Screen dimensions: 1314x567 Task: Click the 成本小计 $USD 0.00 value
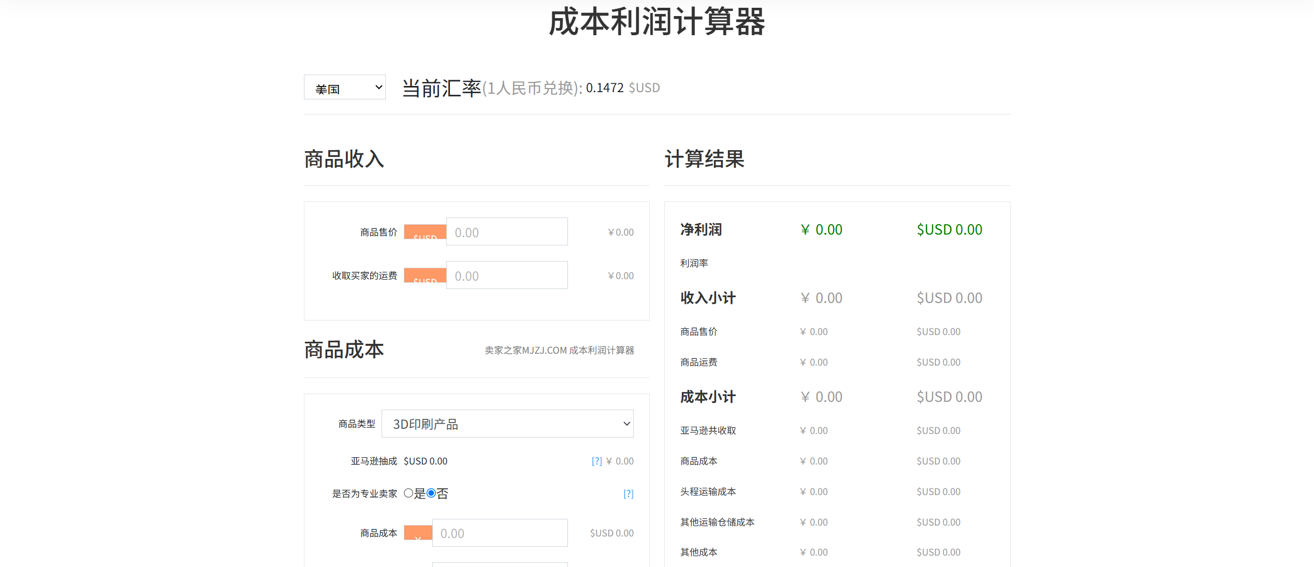(950, 397)
